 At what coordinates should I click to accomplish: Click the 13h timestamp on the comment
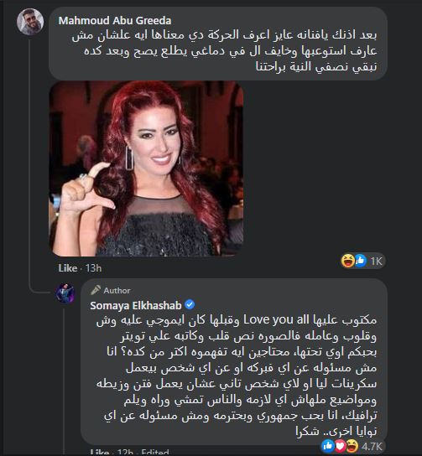coord(93,268)
